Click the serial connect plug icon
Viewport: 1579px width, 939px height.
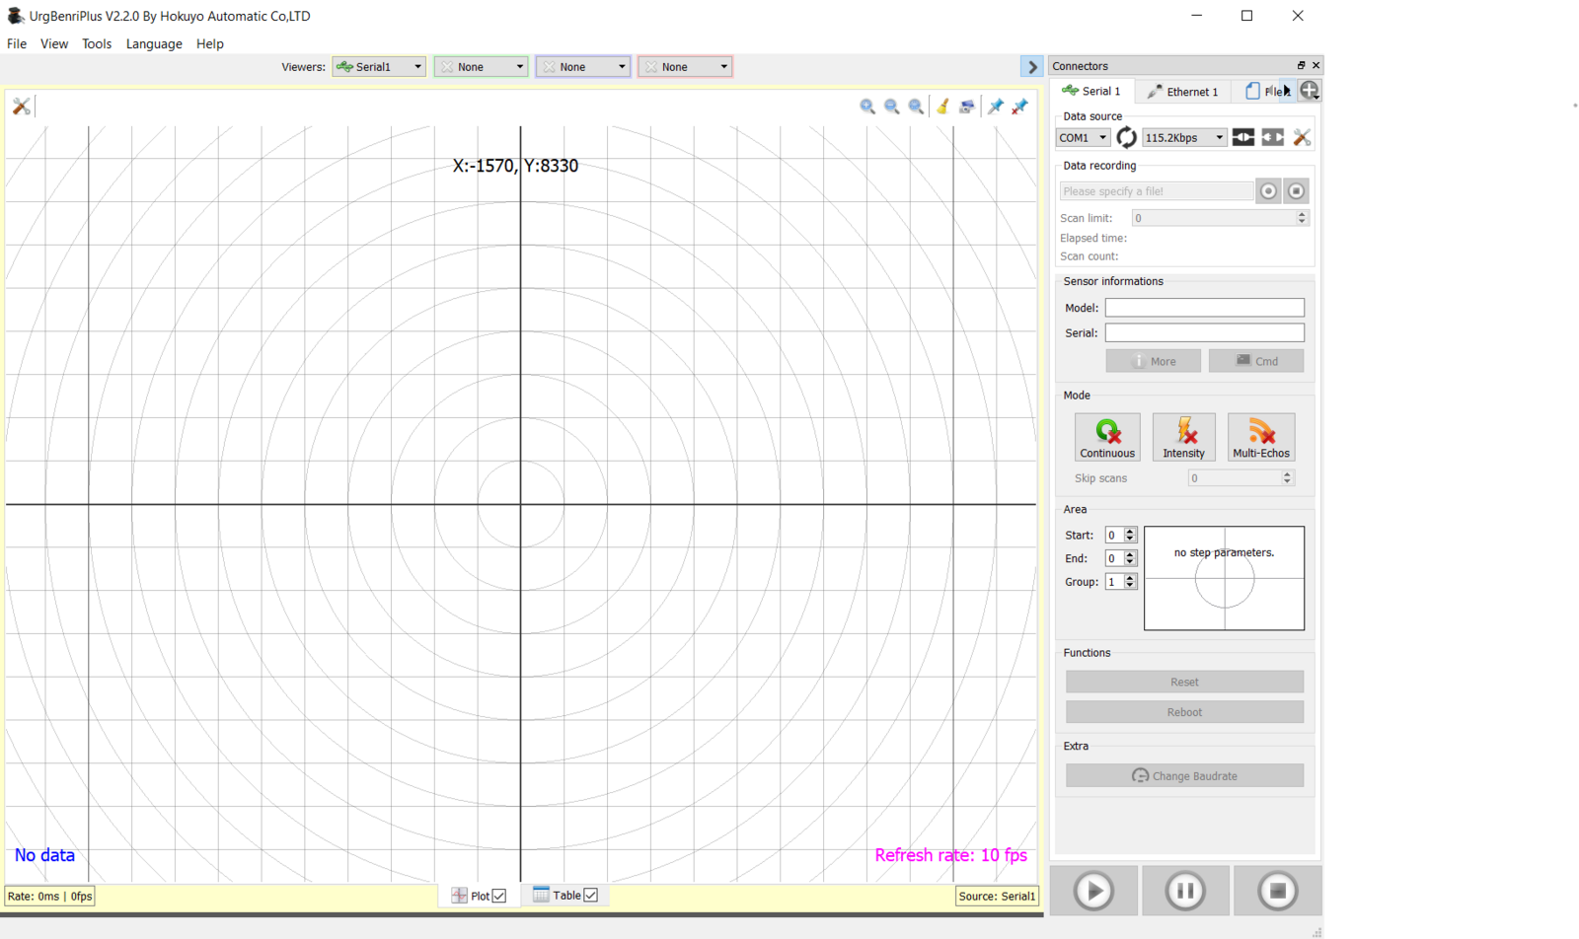(x=1243, y=138)
